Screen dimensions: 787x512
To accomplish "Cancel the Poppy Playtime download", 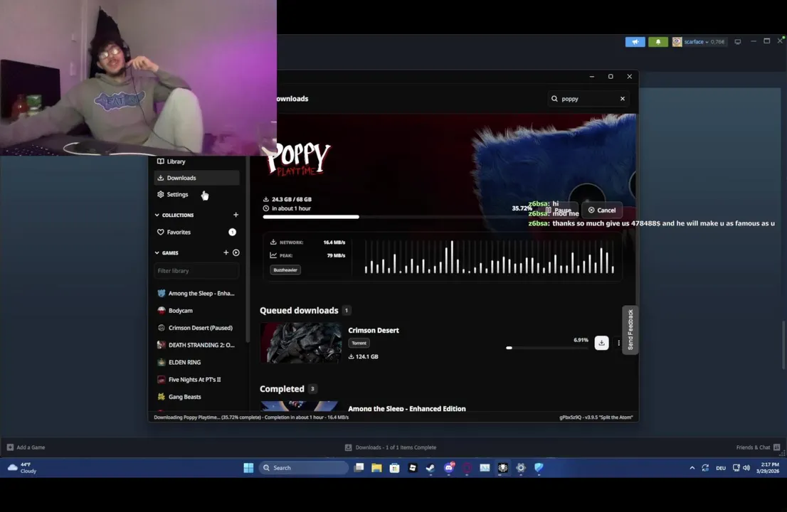I will coord(602,210).
